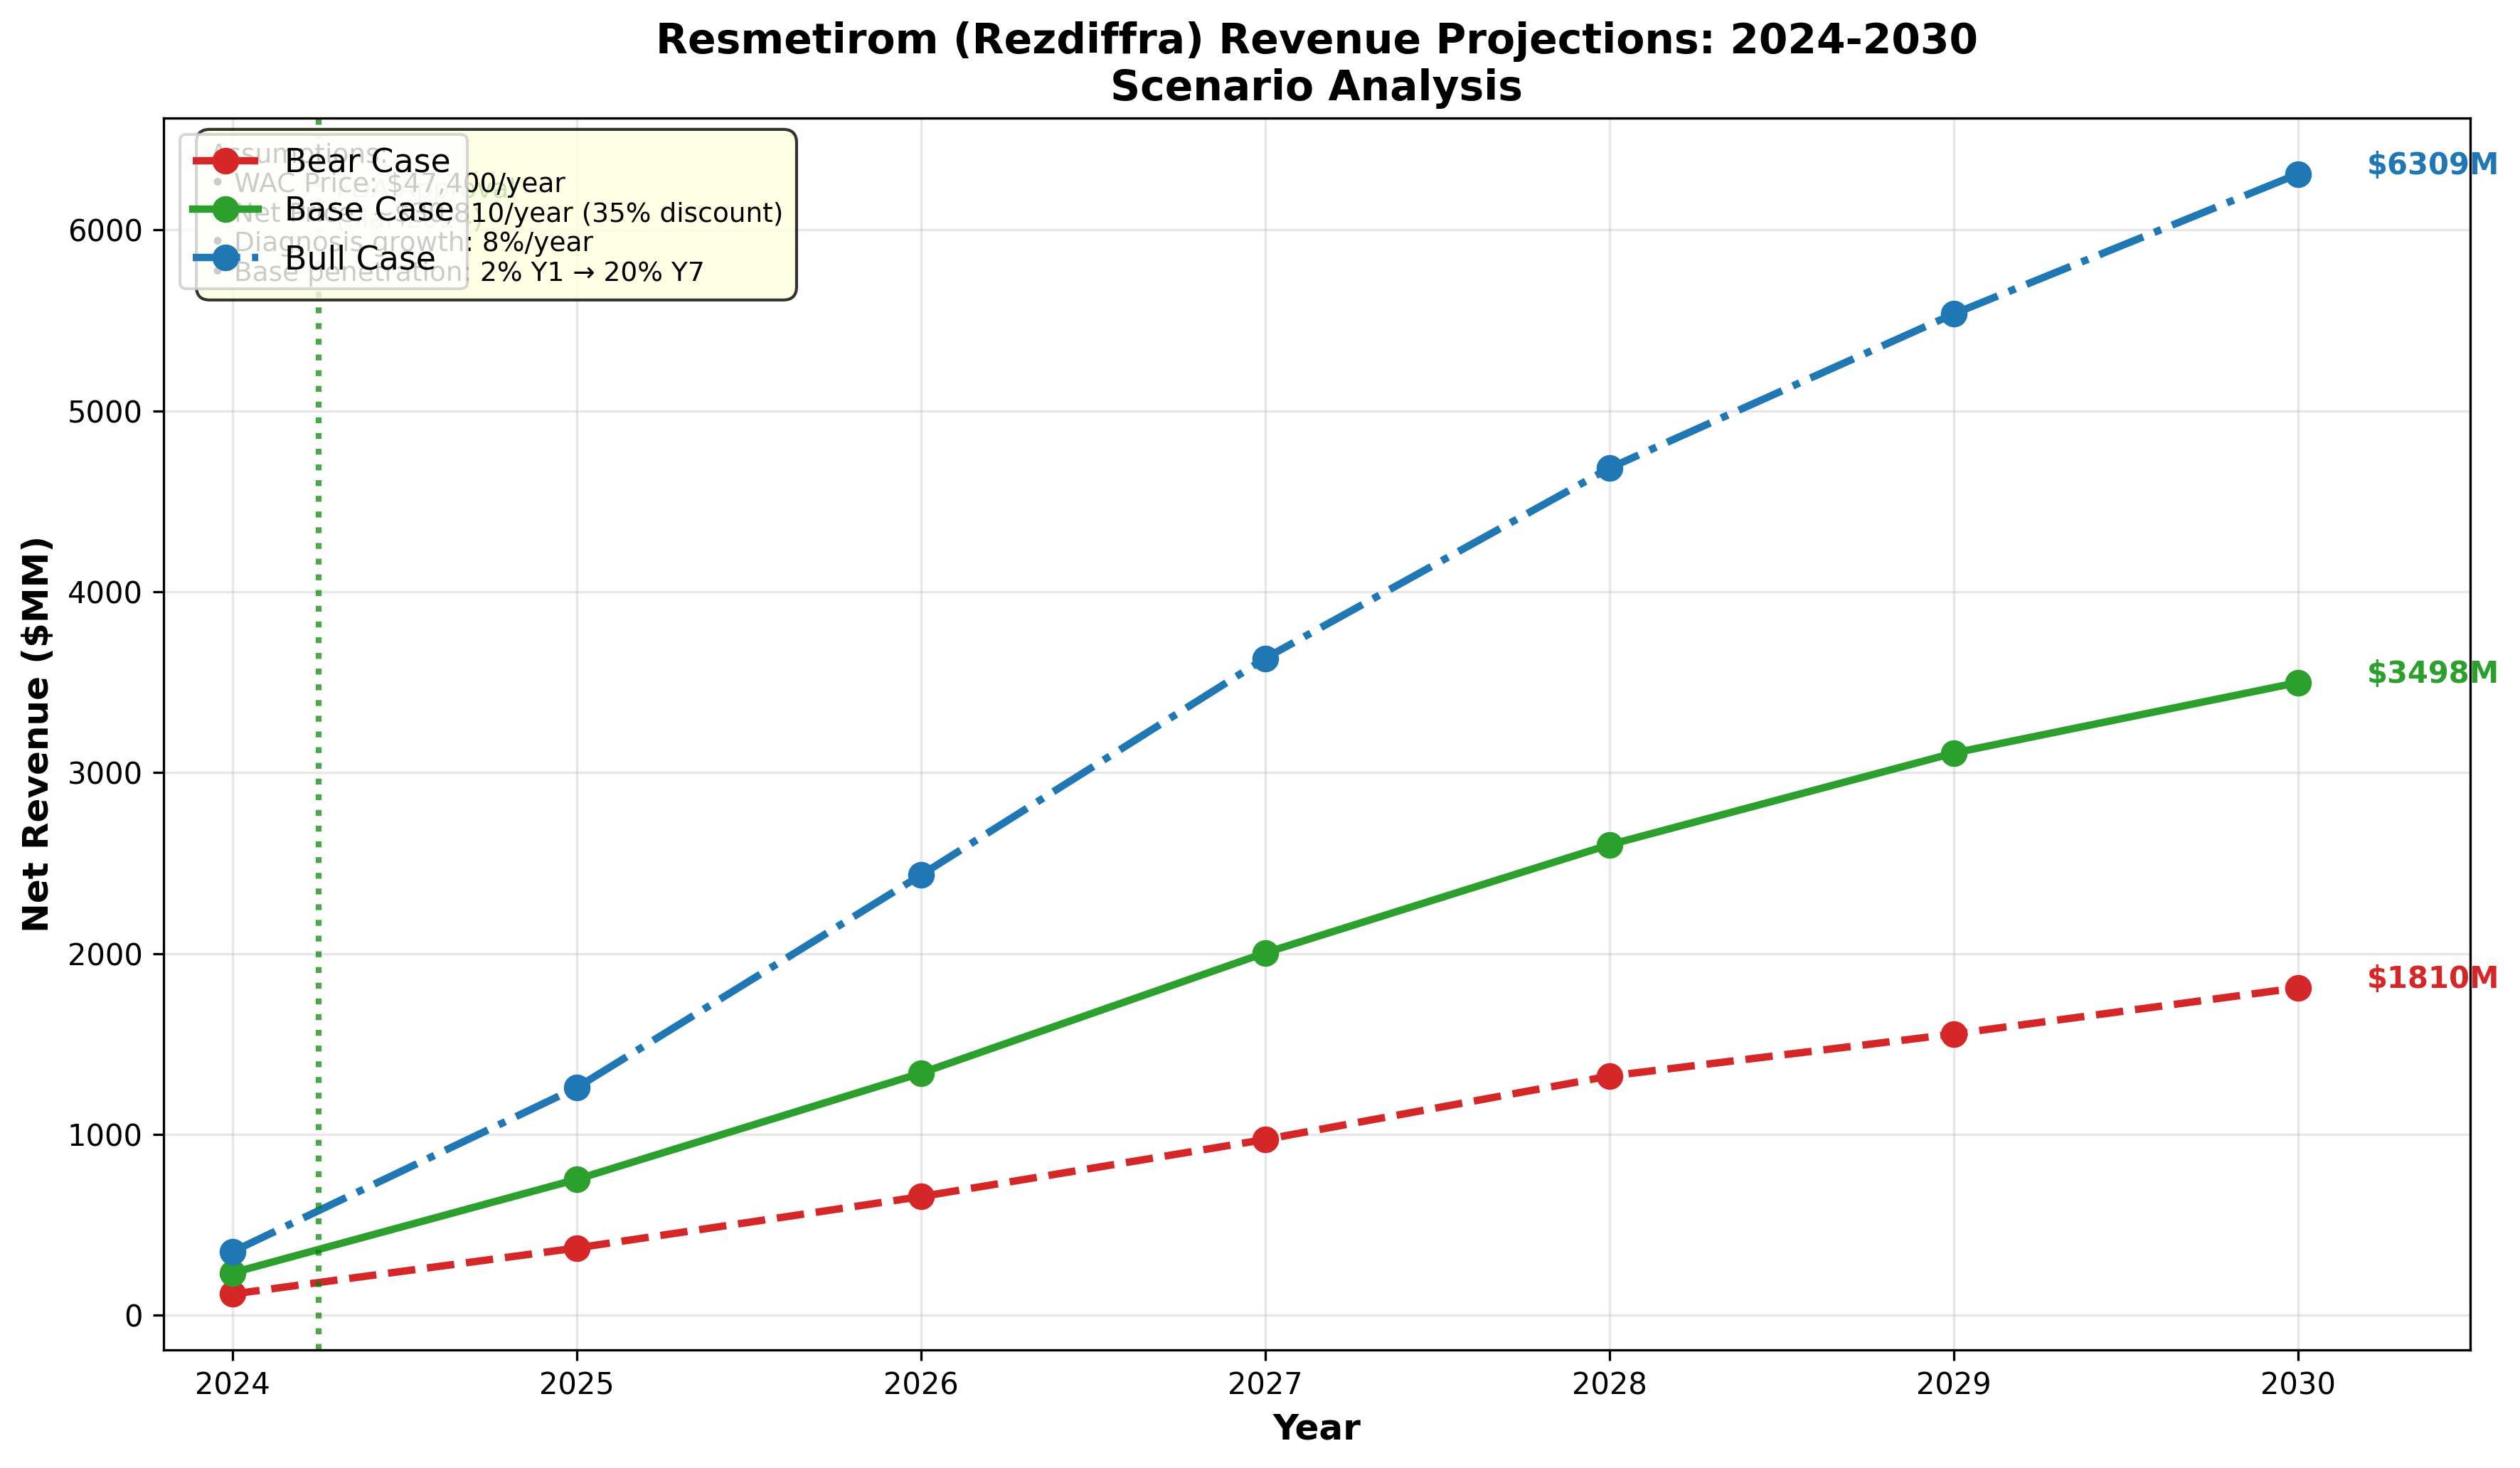Click the 4000 y-axis tick label

point(105,593)
